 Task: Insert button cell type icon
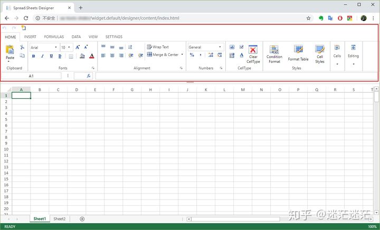(232, 47)
